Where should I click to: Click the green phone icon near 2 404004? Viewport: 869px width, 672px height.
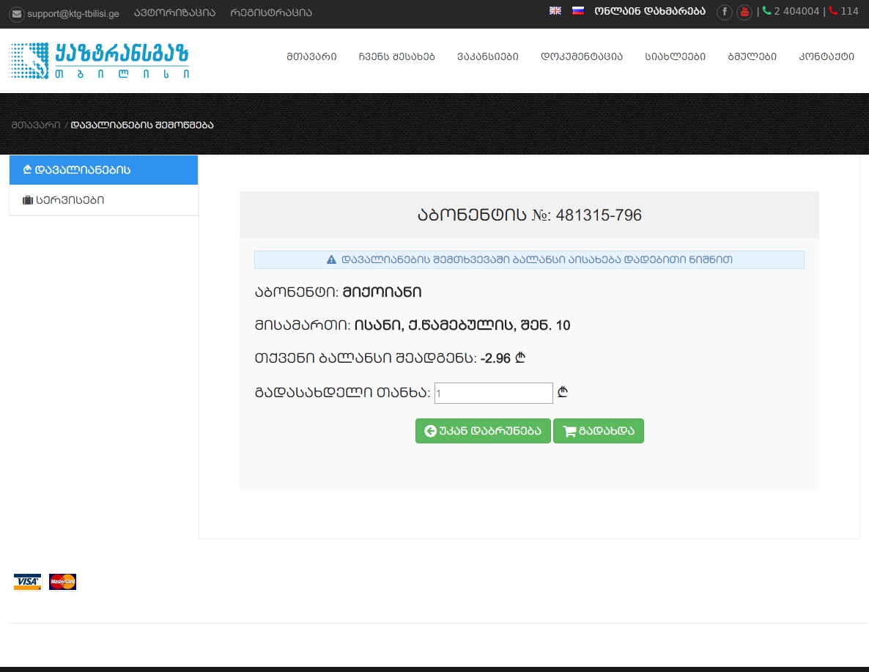pyautogui.click(x=767, y=10)
